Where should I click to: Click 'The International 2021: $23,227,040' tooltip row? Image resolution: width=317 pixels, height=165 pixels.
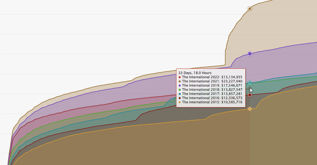click(x=210, y=81)
